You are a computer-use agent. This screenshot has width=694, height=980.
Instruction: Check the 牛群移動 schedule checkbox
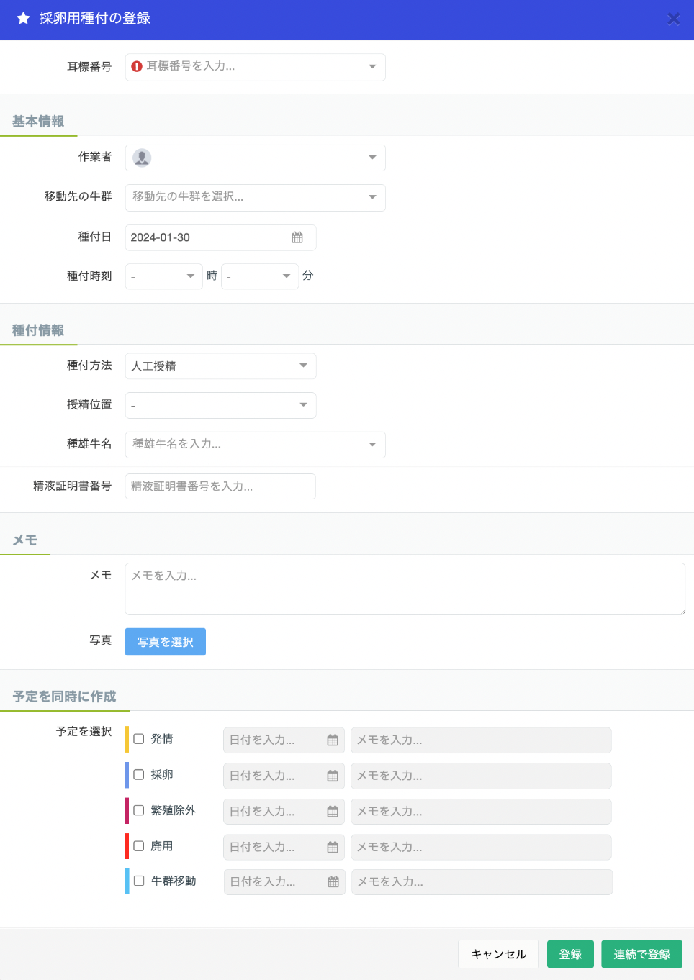(x=139, y=881)
